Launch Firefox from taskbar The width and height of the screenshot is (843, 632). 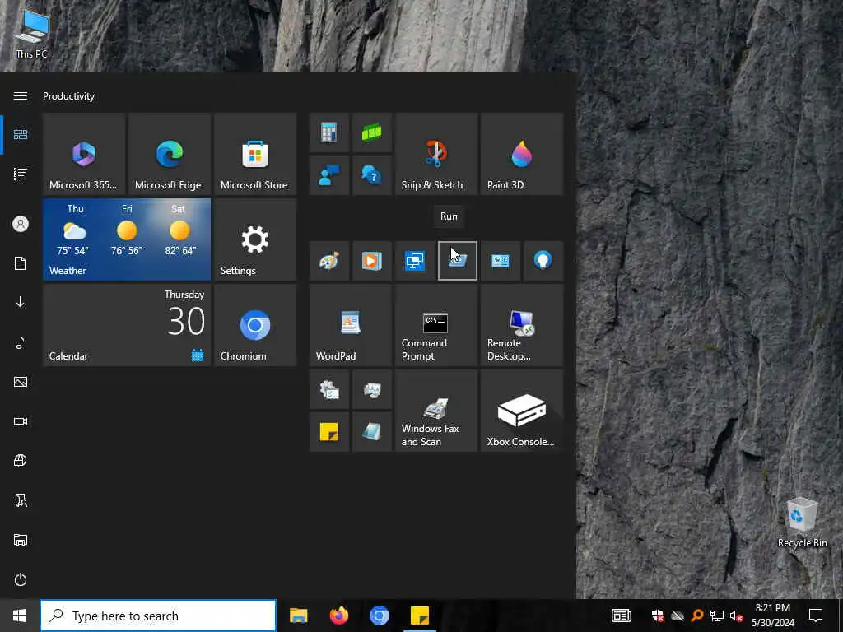point(338,616)
